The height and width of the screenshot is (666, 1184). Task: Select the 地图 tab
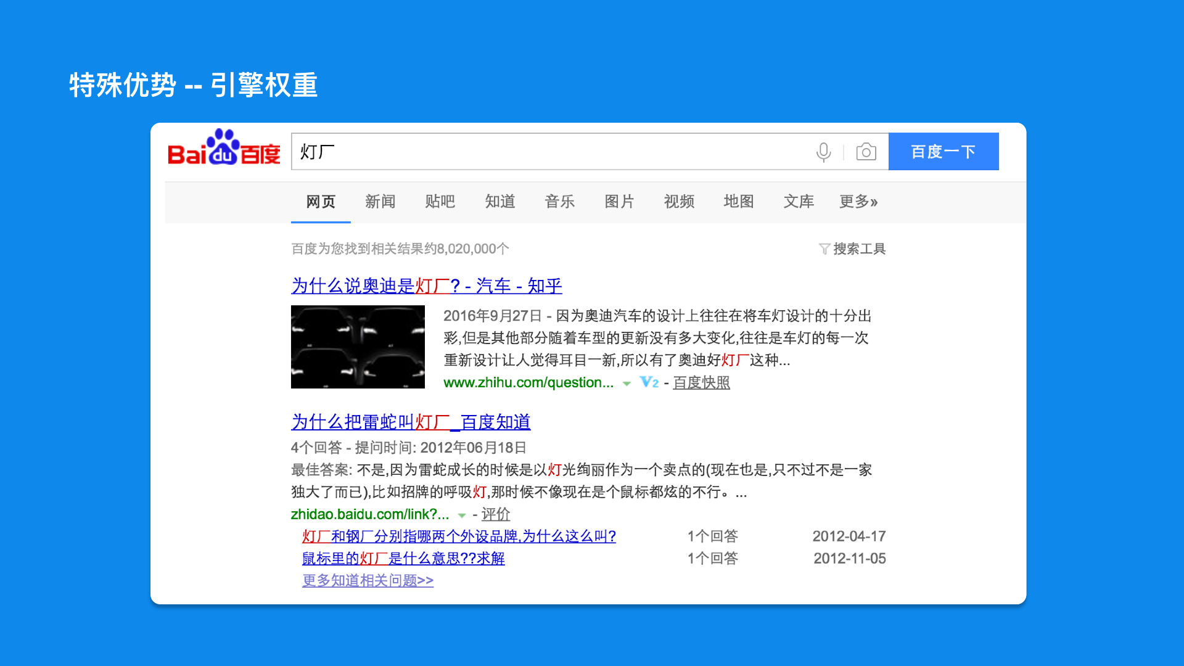click(x=738, y=202)
